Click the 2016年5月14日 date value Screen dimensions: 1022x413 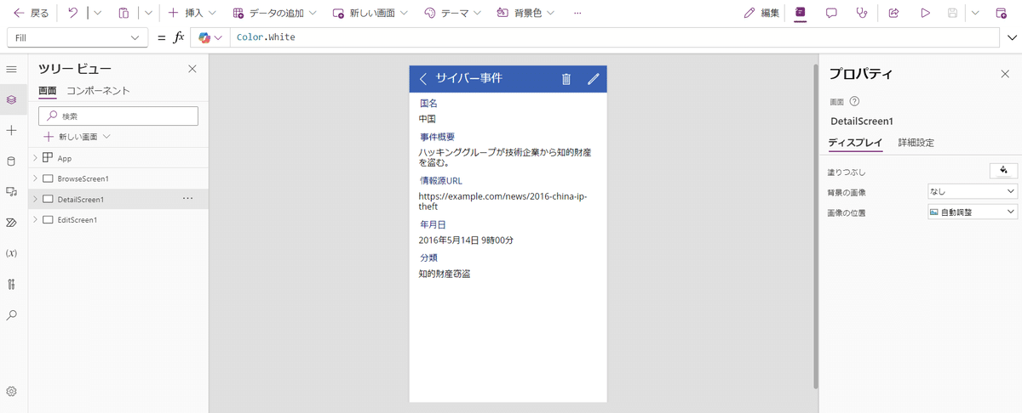click(x=466, y=240)
